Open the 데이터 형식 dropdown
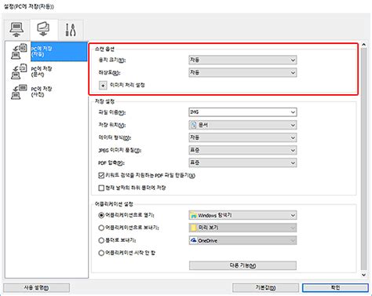Viewport: 372px width, 296px height. point(243,137)
